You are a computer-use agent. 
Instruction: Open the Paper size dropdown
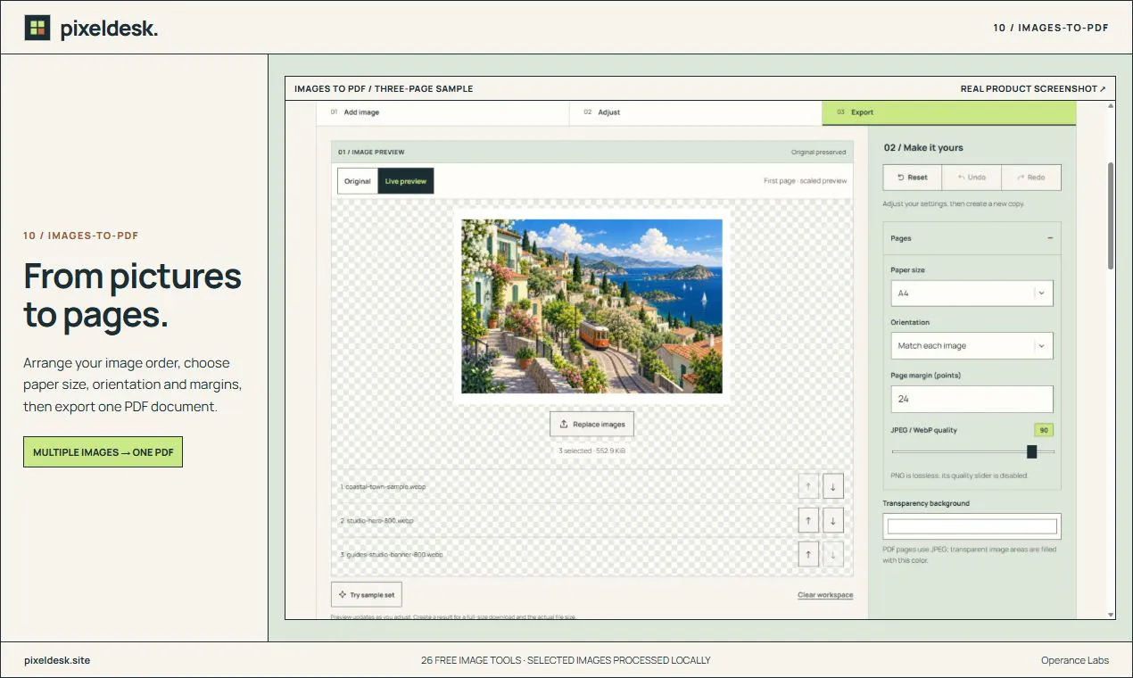(972, 293)
